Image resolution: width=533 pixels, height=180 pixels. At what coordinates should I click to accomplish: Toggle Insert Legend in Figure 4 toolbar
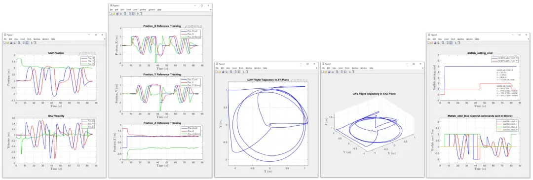click(x=345, y=72)
